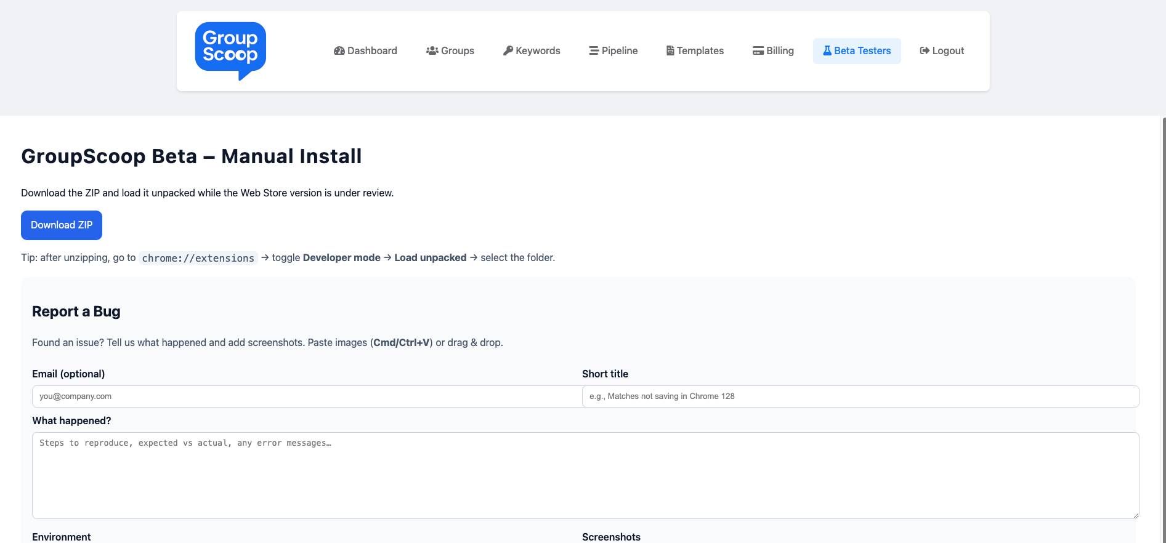Click the Billing card icon
The image size is (1166, 543).
[758, 51]
